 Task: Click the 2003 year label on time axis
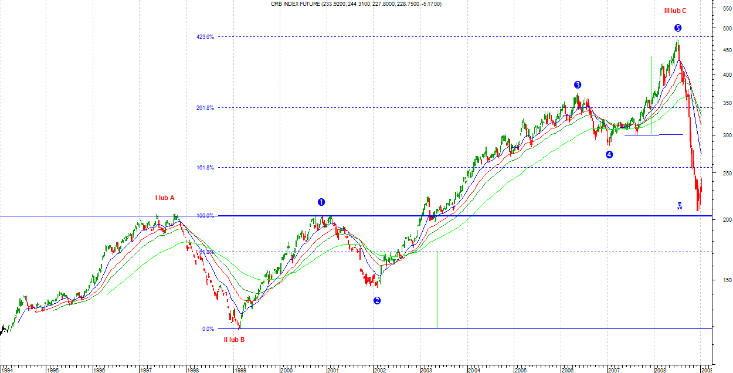point(426,370)
